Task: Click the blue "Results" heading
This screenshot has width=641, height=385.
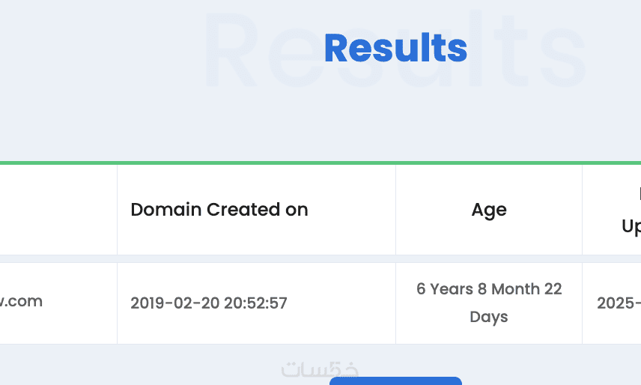Action: [395, 49]
